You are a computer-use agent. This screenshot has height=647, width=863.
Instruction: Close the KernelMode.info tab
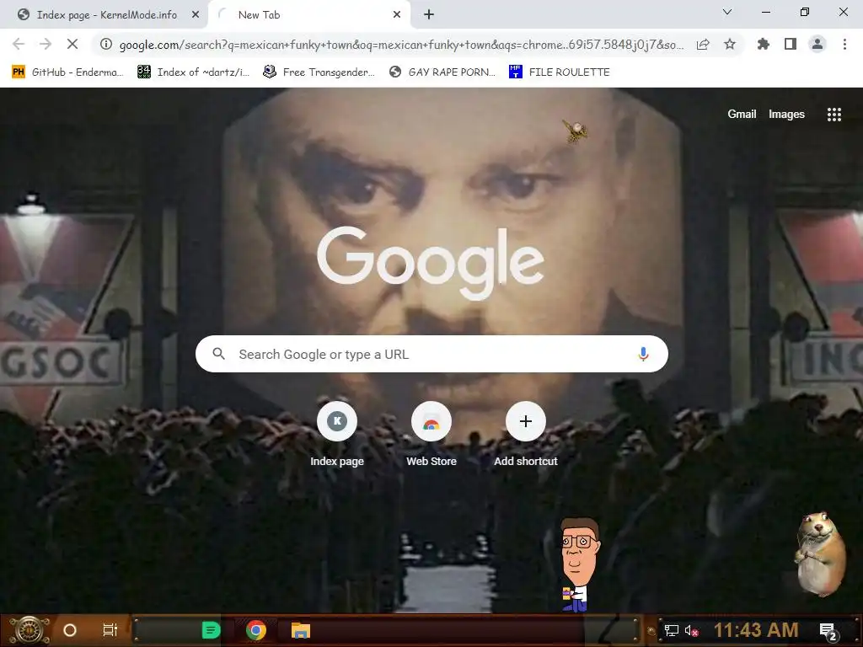pyautogui.click(x=196, y=15)
